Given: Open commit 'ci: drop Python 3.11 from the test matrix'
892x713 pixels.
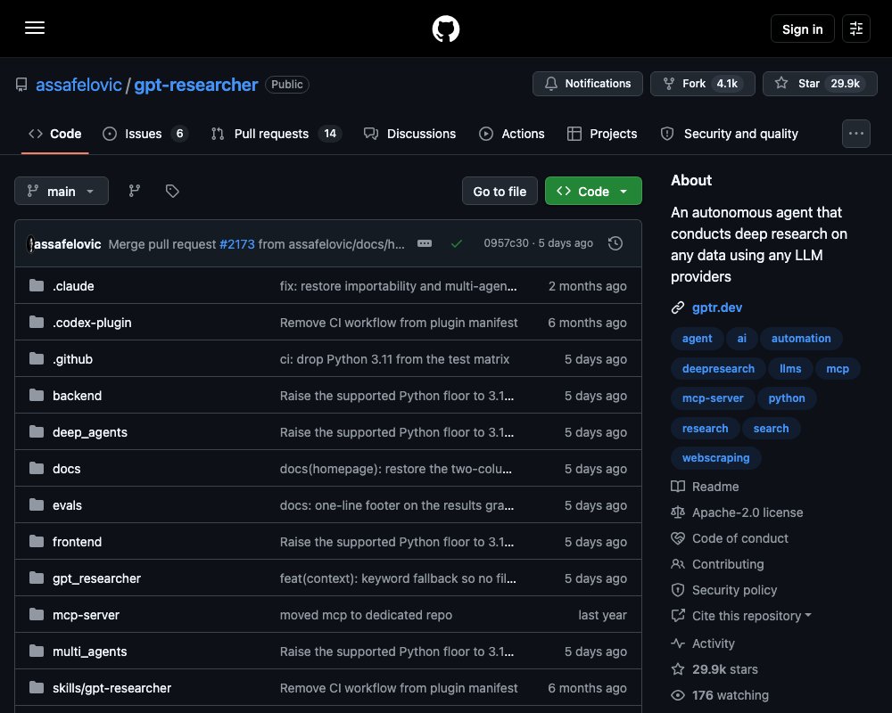Looking at the screenshot, I should point(394,359).
